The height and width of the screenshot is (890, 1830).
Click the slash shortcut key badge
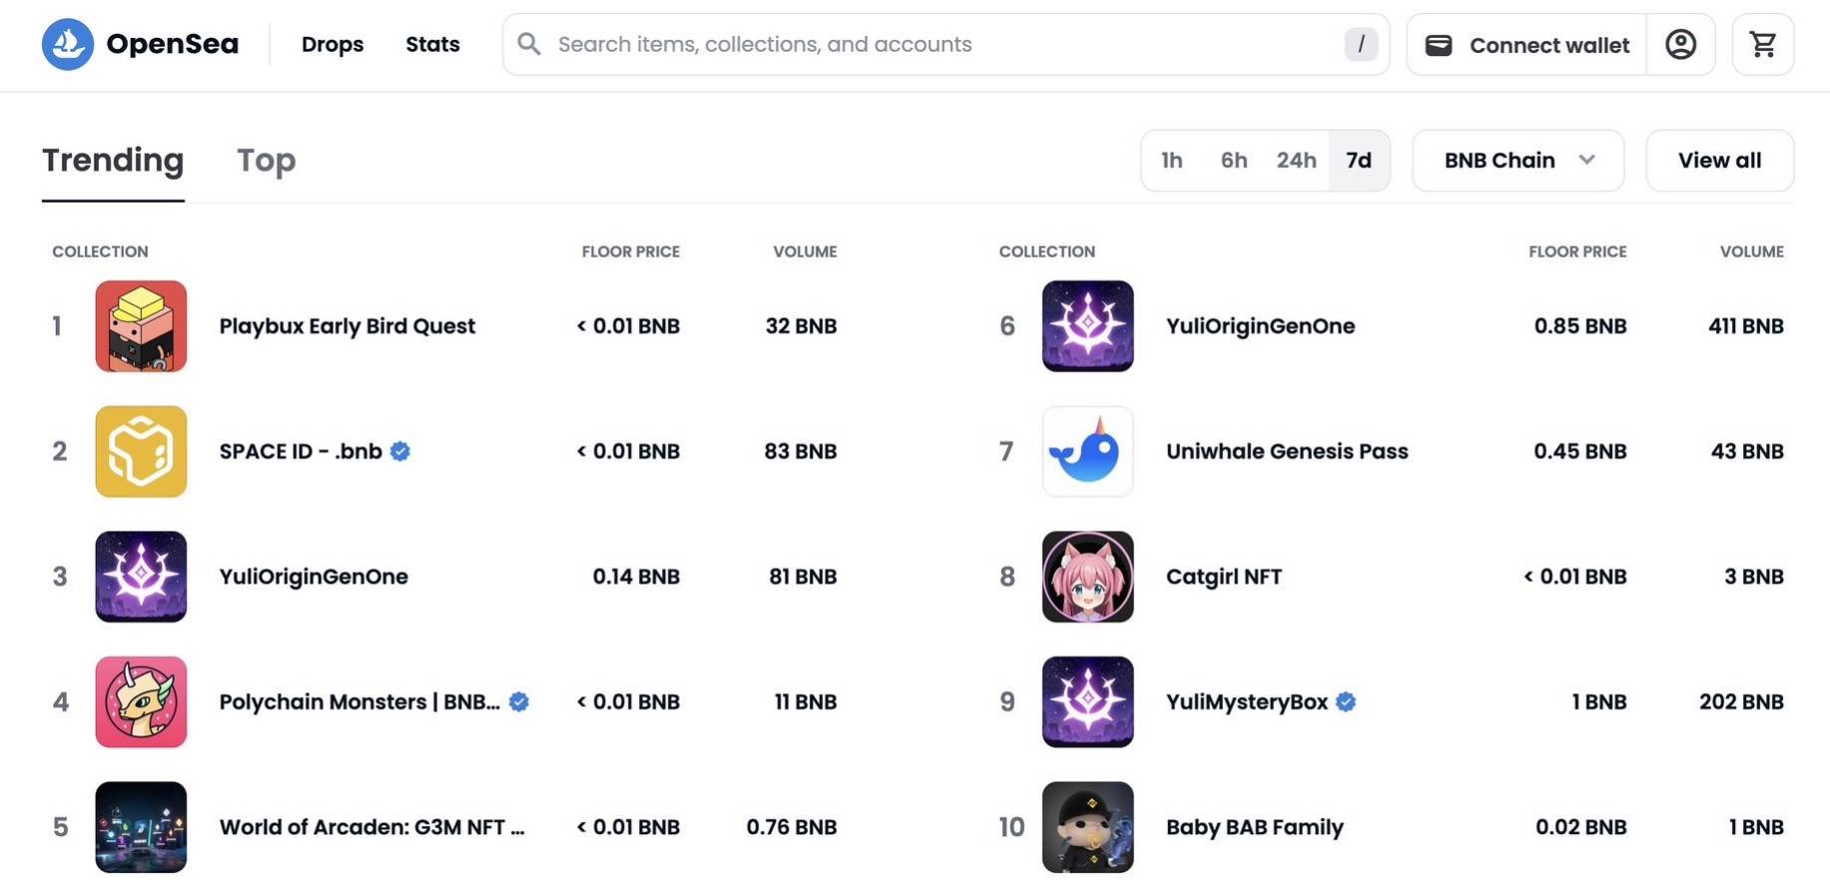pos(1361,44)
